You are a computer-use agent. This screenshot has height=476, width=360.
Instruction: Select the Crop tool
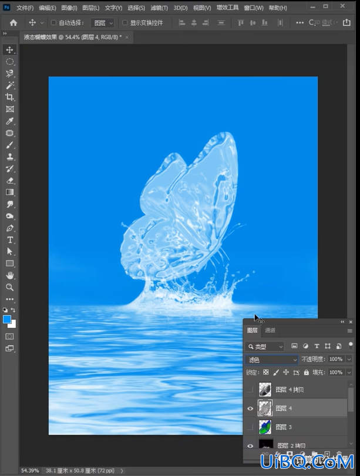point(10,97)
